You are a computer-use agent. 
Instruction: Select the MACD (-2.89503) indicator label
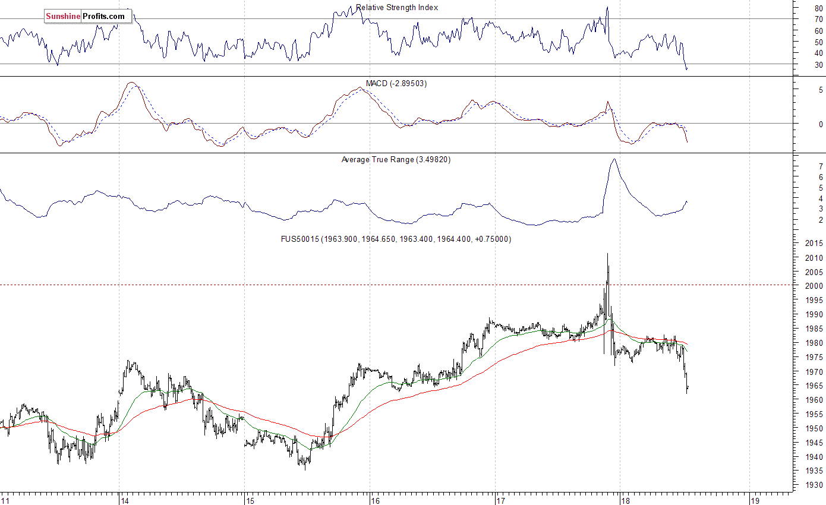coord(396,83)
